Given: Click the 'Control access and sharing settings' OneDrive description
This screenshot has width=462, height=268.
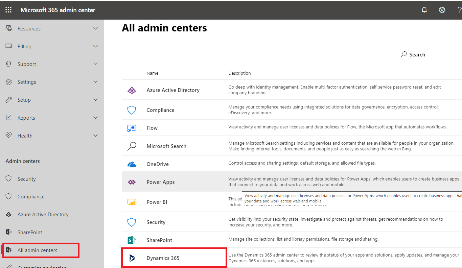Looking at the screenshot, I should point(302,163).
